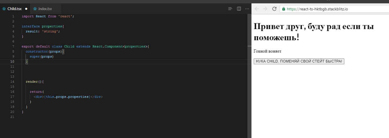Image resolution: width=389 pixels, height=138 pixels.
Task: Click the import React line of code
Action: (48, 16)
